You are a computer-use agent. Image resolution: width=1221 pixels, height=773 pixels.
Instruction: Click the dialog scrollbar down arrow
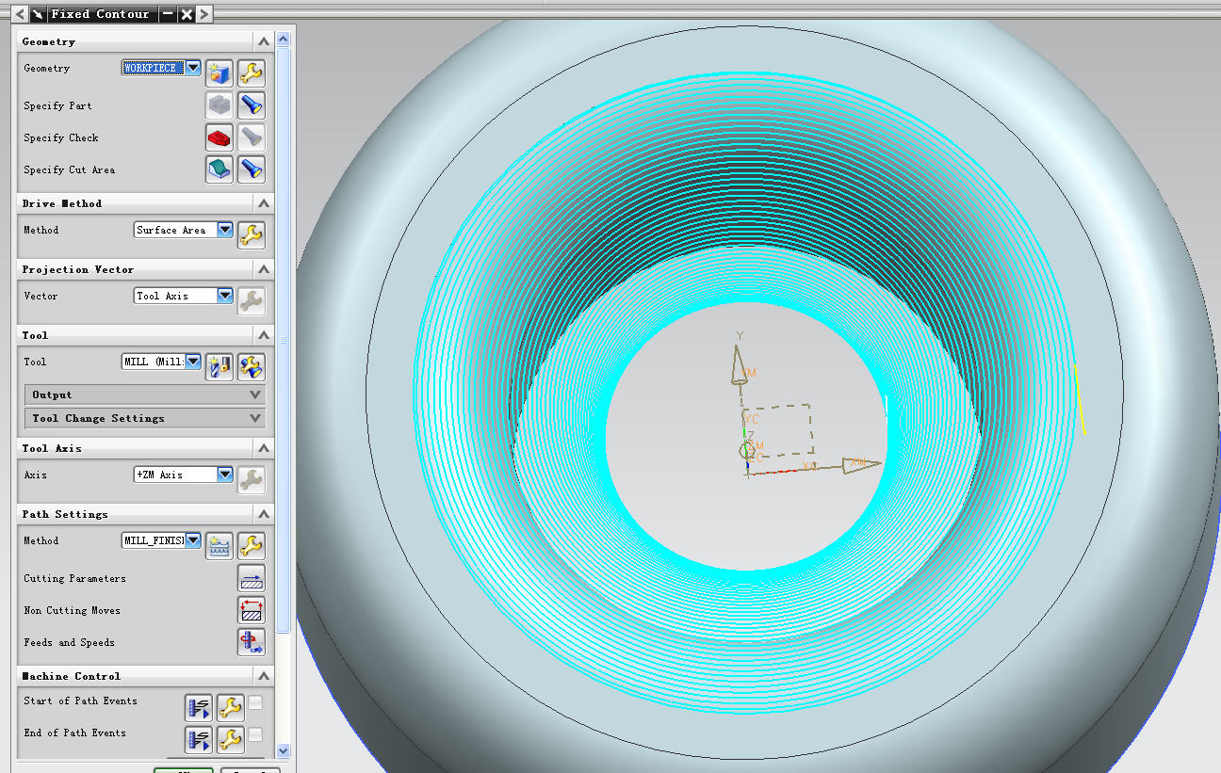click(284, 750)
